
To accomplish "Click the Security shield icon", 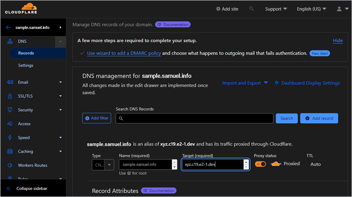I will coord(10,110).
